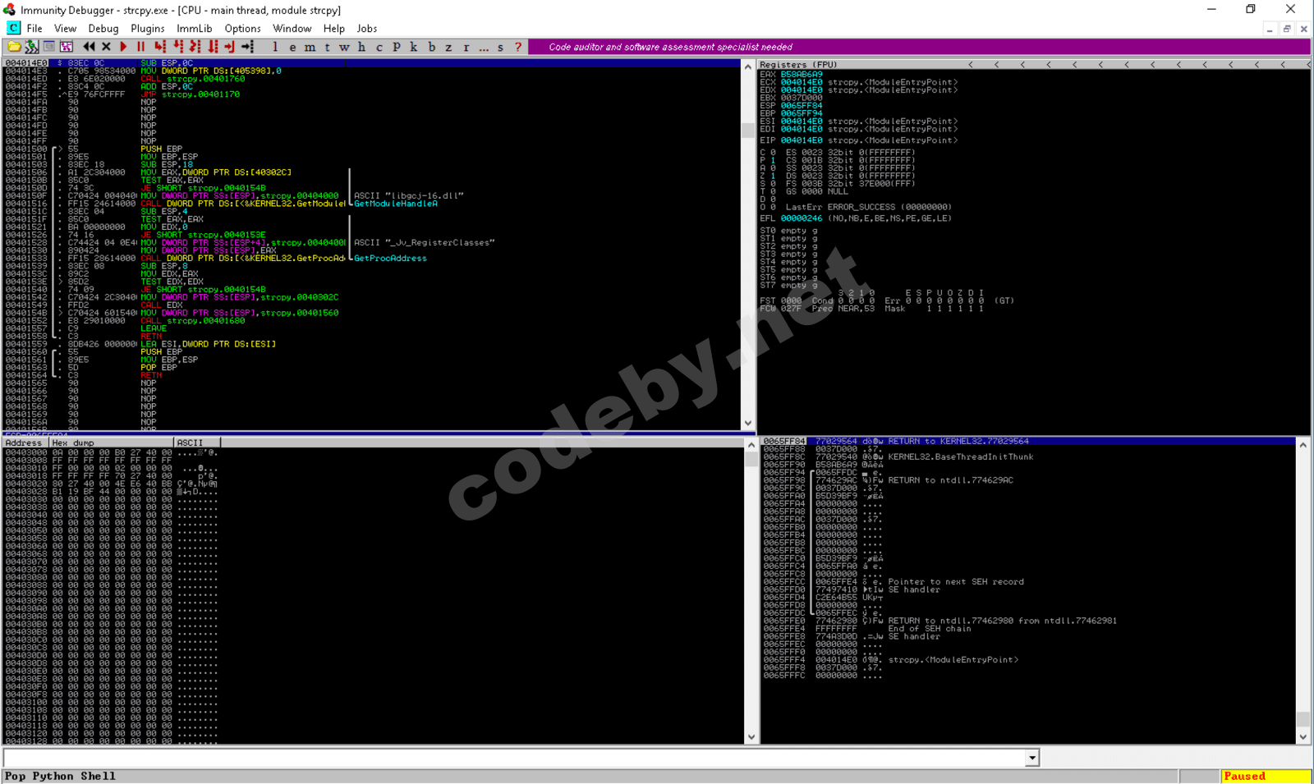The height and width of the screenshot is (784, 1314).
Task: Click the Step into toolbar icon
Action: (x=160, y=47)
